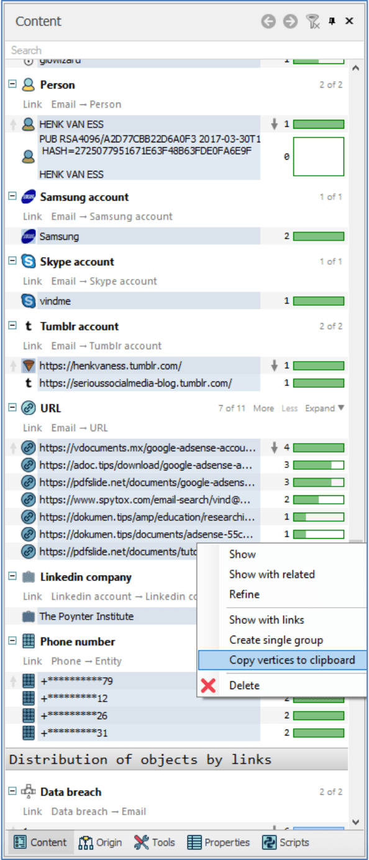
Task: Click the vdocuments.mx URL link icon
Action: coord(28,447)
